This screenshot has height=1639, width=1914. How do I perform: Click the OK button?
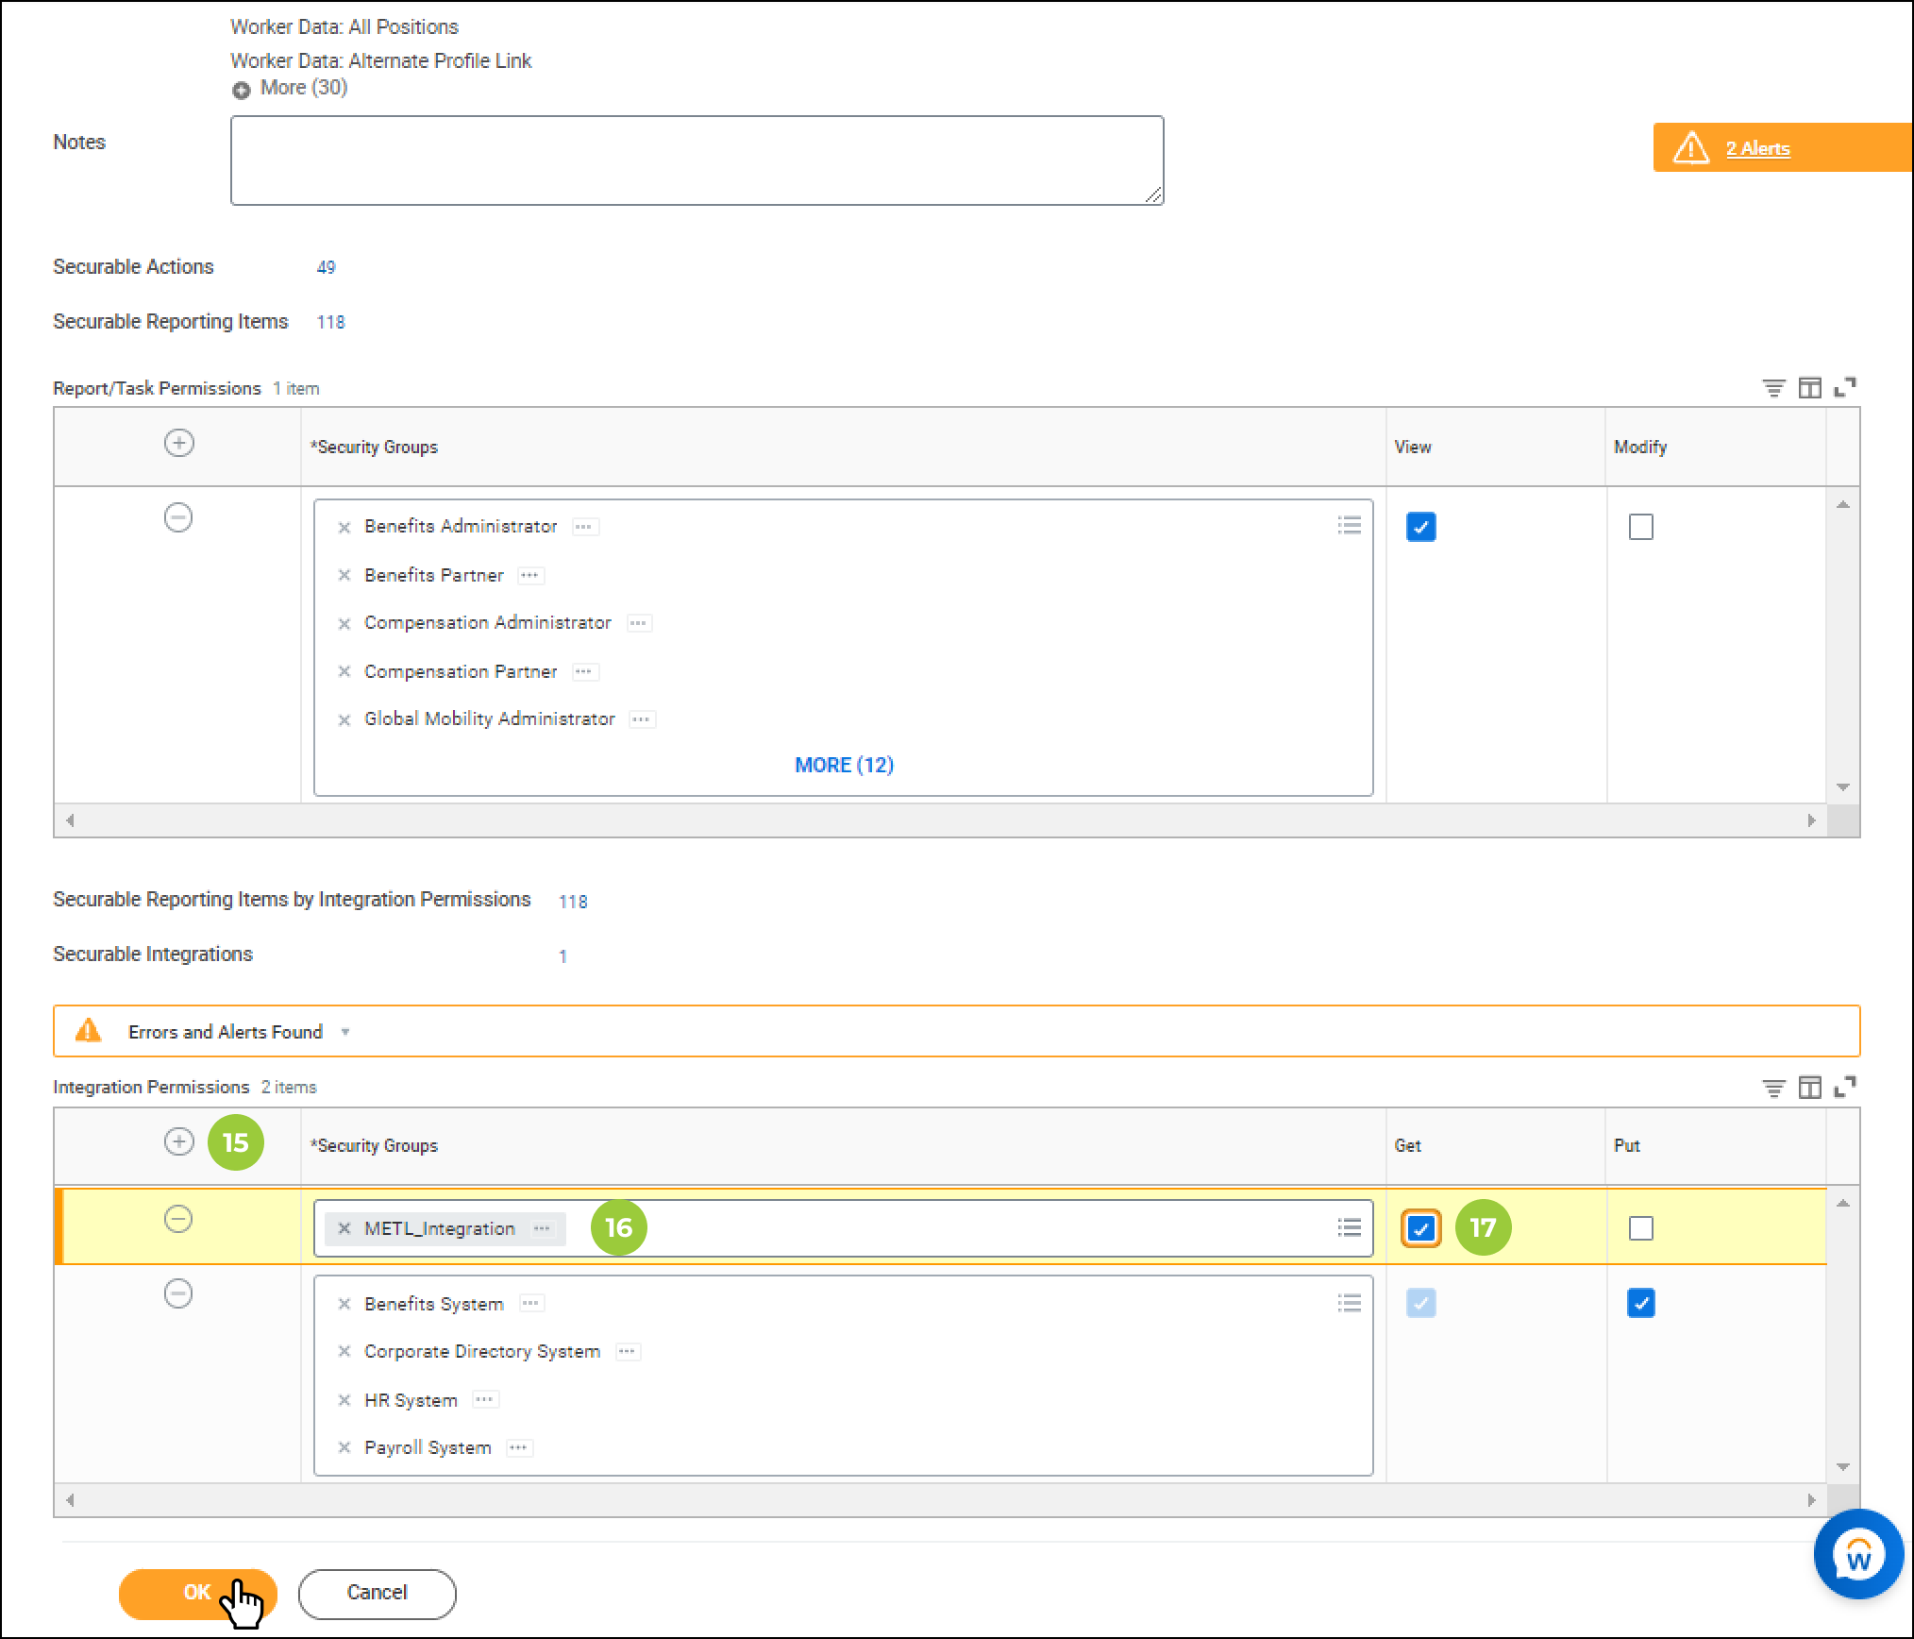(197, 1593)
